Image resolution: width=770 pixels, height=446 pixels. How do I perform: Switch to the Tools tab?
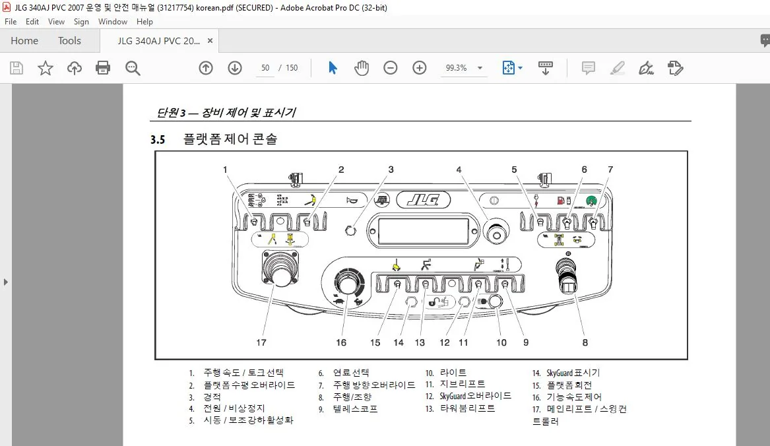pos(69,41)
